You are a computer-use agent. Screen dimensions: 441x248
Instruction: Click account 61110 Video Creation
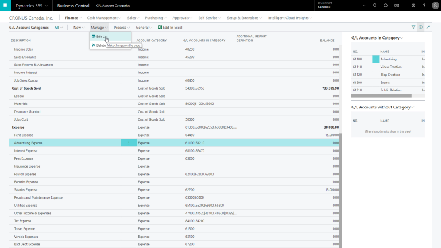(x=388, y=67)
